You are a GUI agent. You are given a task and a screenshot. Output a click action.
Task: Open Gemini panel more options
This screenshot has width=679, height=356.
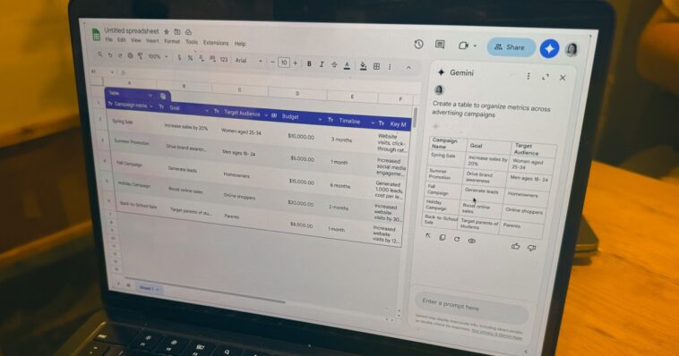pyautogui.click(x=529, y=76)
